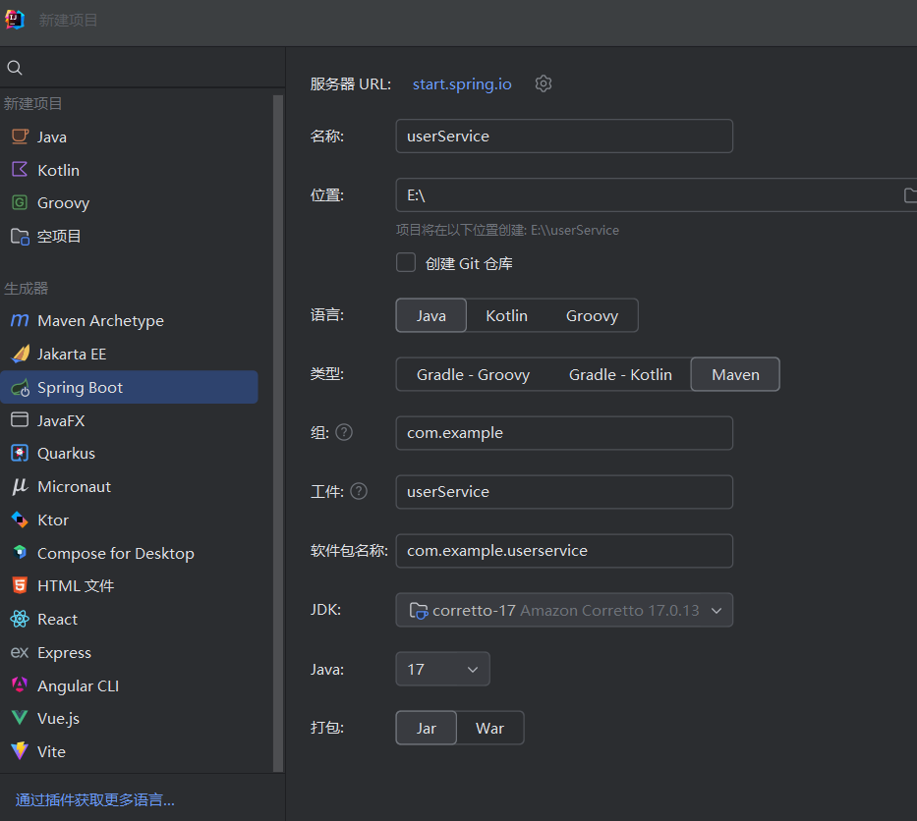Browse location with folder icon
917x821 pixels.
tap(910, 195)
